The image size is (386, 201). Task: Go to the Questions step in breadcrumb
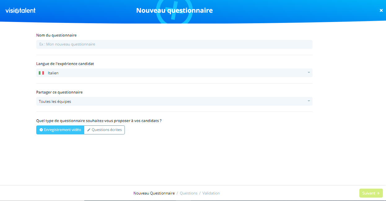[188, 193]
